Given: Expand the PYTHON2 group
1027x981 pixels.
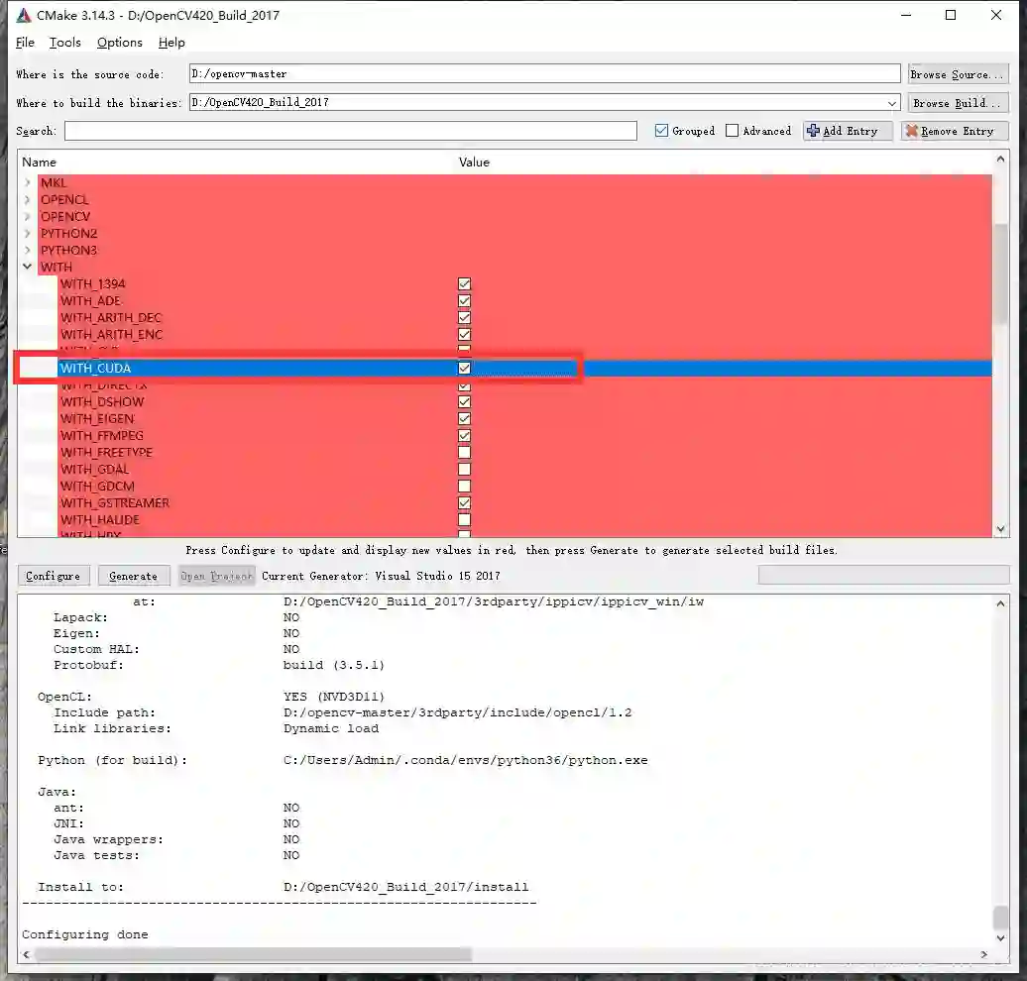Looking at the screenshot, I should coord(28,233).
